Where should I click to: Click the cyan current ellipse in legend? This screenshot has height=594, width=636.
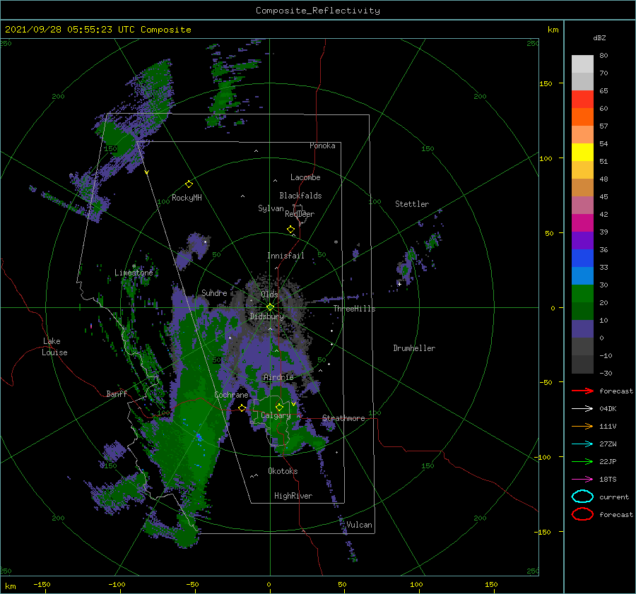(582, 497)
